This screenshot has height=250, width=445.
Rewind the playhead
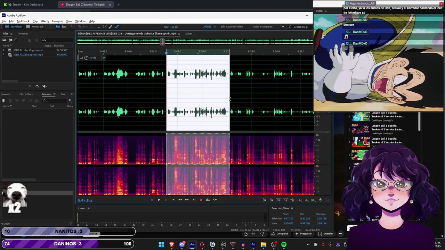(x=180, y=200)
